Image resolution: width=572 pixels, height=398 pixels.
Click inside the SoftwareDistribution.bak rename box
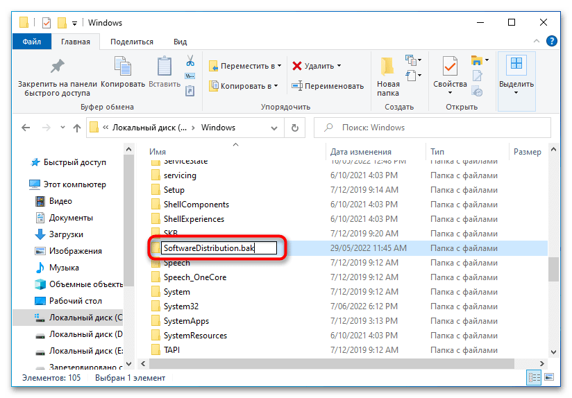coord(219,248)
